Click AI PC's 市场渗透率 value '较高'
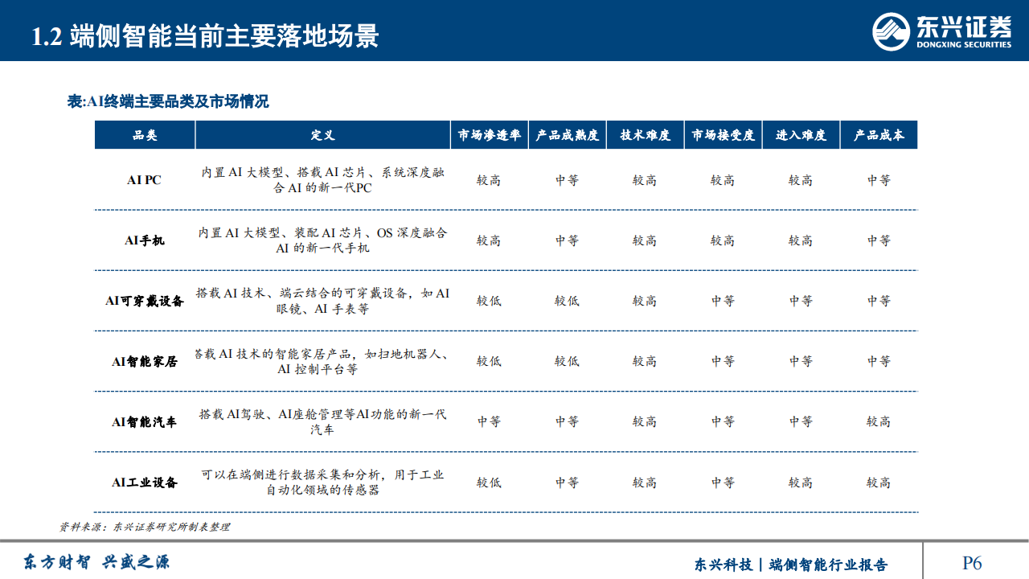The width and height of the screenshot is (1029, 579). tap(489, 180)
